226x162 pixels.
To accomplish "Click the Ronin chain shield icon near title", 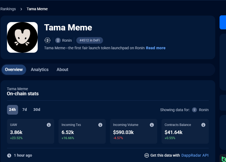I will (58, 40).
